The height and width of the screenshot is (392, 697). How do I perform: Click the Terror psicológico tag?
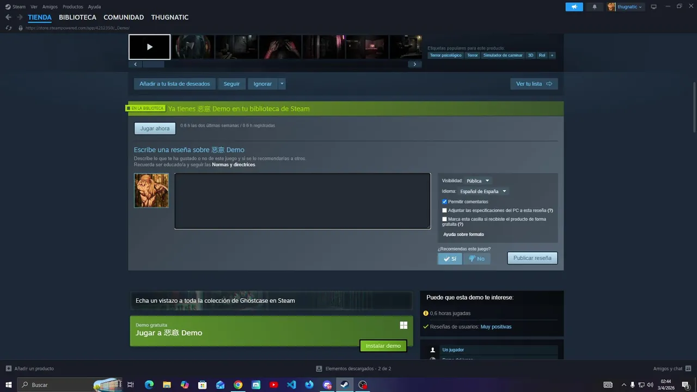click(445, 55)
